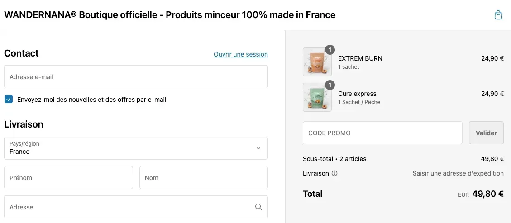Focus the Adresse e-mail field
This screenshot has height=223, width=511.
point(136,77)
